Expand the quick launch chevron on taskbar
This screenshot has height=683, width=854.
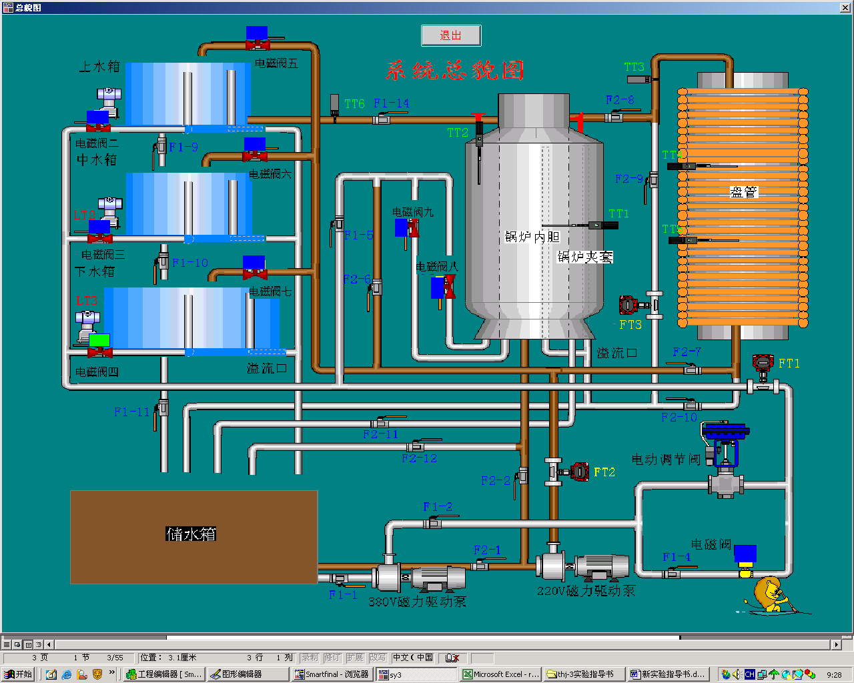pos(112,674)
